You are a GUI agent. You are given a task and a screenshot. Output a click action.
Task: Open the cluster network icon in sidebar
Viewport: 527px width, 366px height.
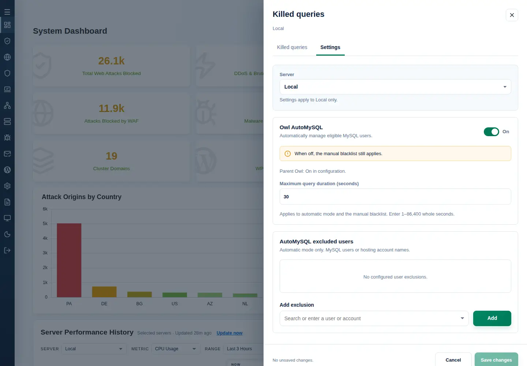coord(7,105)
